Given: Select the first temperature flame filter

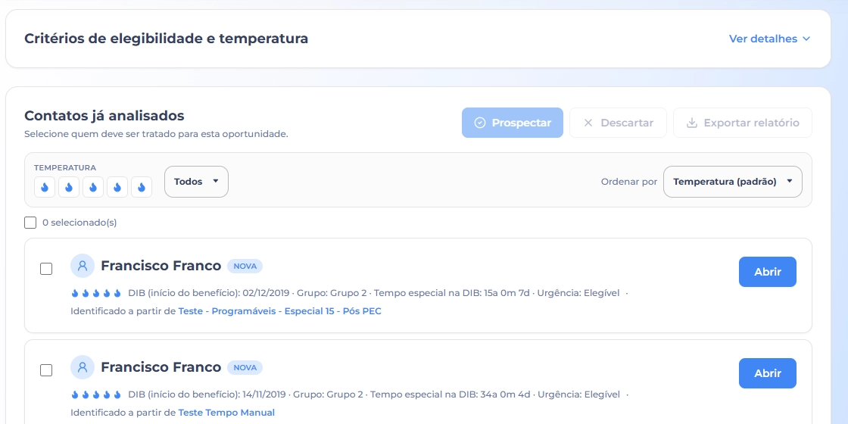Looking at the screenshot, I should pos(45,187).
